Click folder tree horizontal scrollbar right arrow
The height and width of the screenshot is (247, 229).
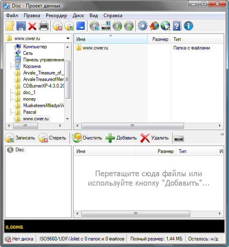click(61, 126)
